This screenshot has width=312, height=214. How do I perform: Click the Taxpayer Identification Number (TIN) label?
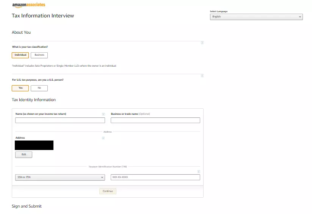[x=108, y=167]
